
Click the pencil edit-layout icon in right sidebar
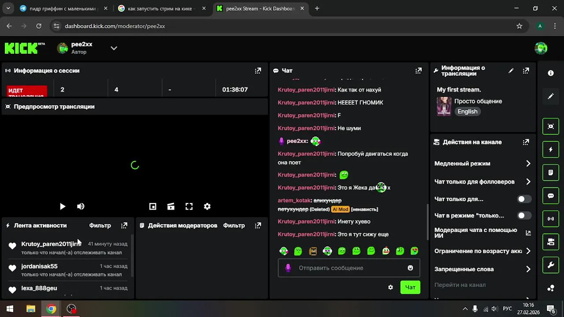pyautogui.click(x=551, y=96)
